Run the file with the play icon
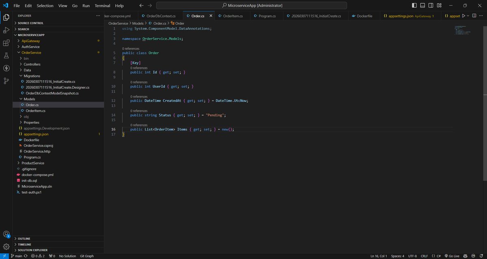The height and width of the screenshot is (259, 487). [x=463, y=16]
